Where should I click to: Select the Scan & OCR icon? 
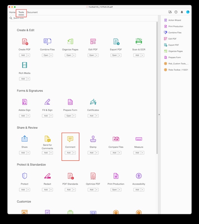tap(139, 42)
